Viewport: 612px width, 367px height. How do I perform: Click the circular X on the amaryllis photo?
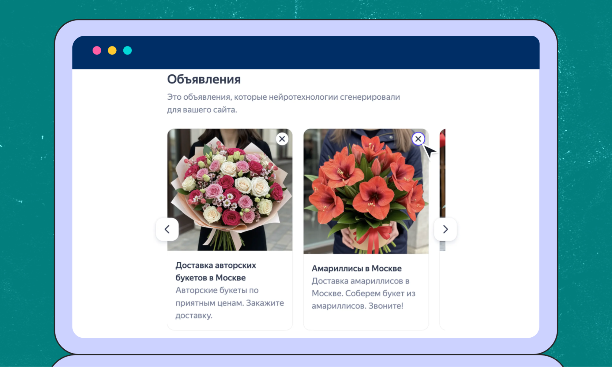[x=418, y=139]
